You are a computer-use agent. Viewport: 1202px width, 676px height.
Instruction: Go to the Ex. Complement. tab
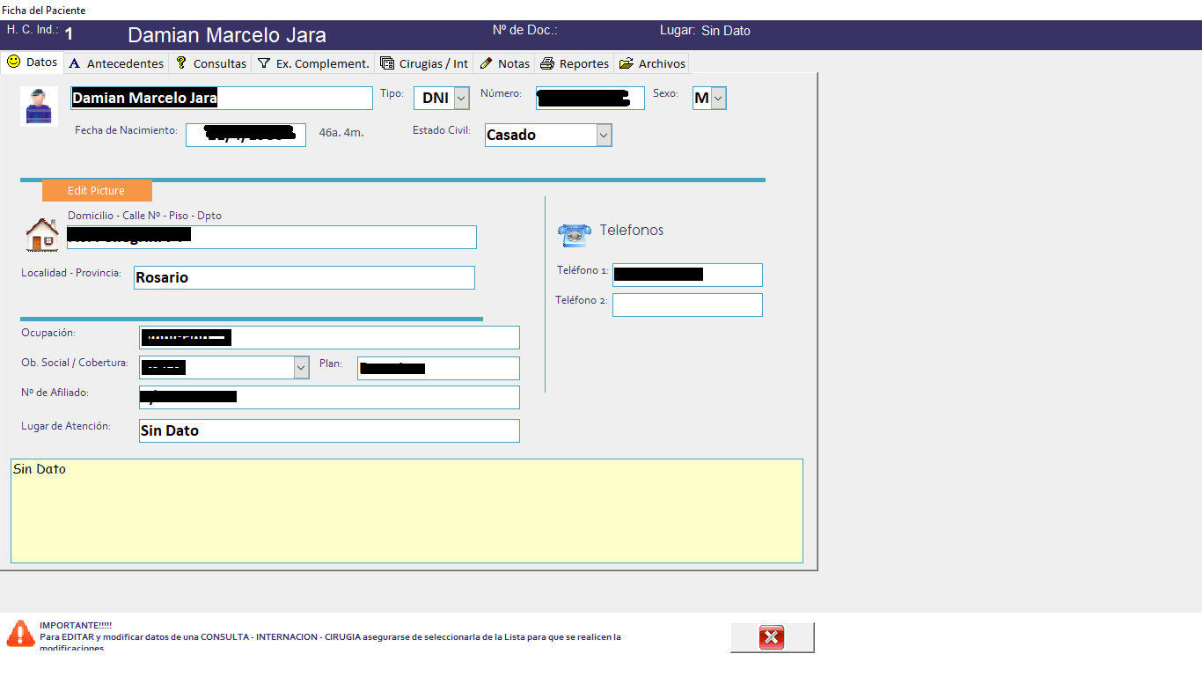[313, 63]
